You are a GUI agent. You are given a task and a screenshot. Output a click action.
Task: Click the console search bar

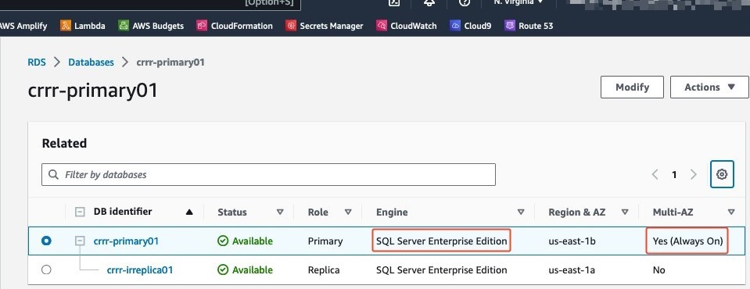[150, 4]
